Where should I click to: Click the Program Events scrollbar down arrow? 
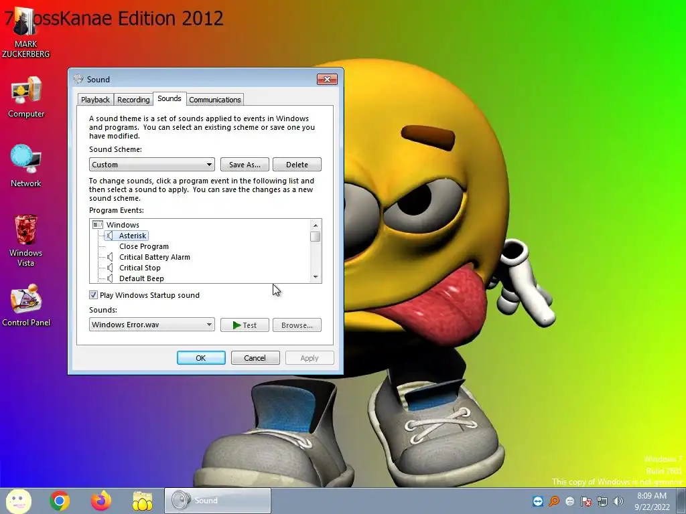316,277
